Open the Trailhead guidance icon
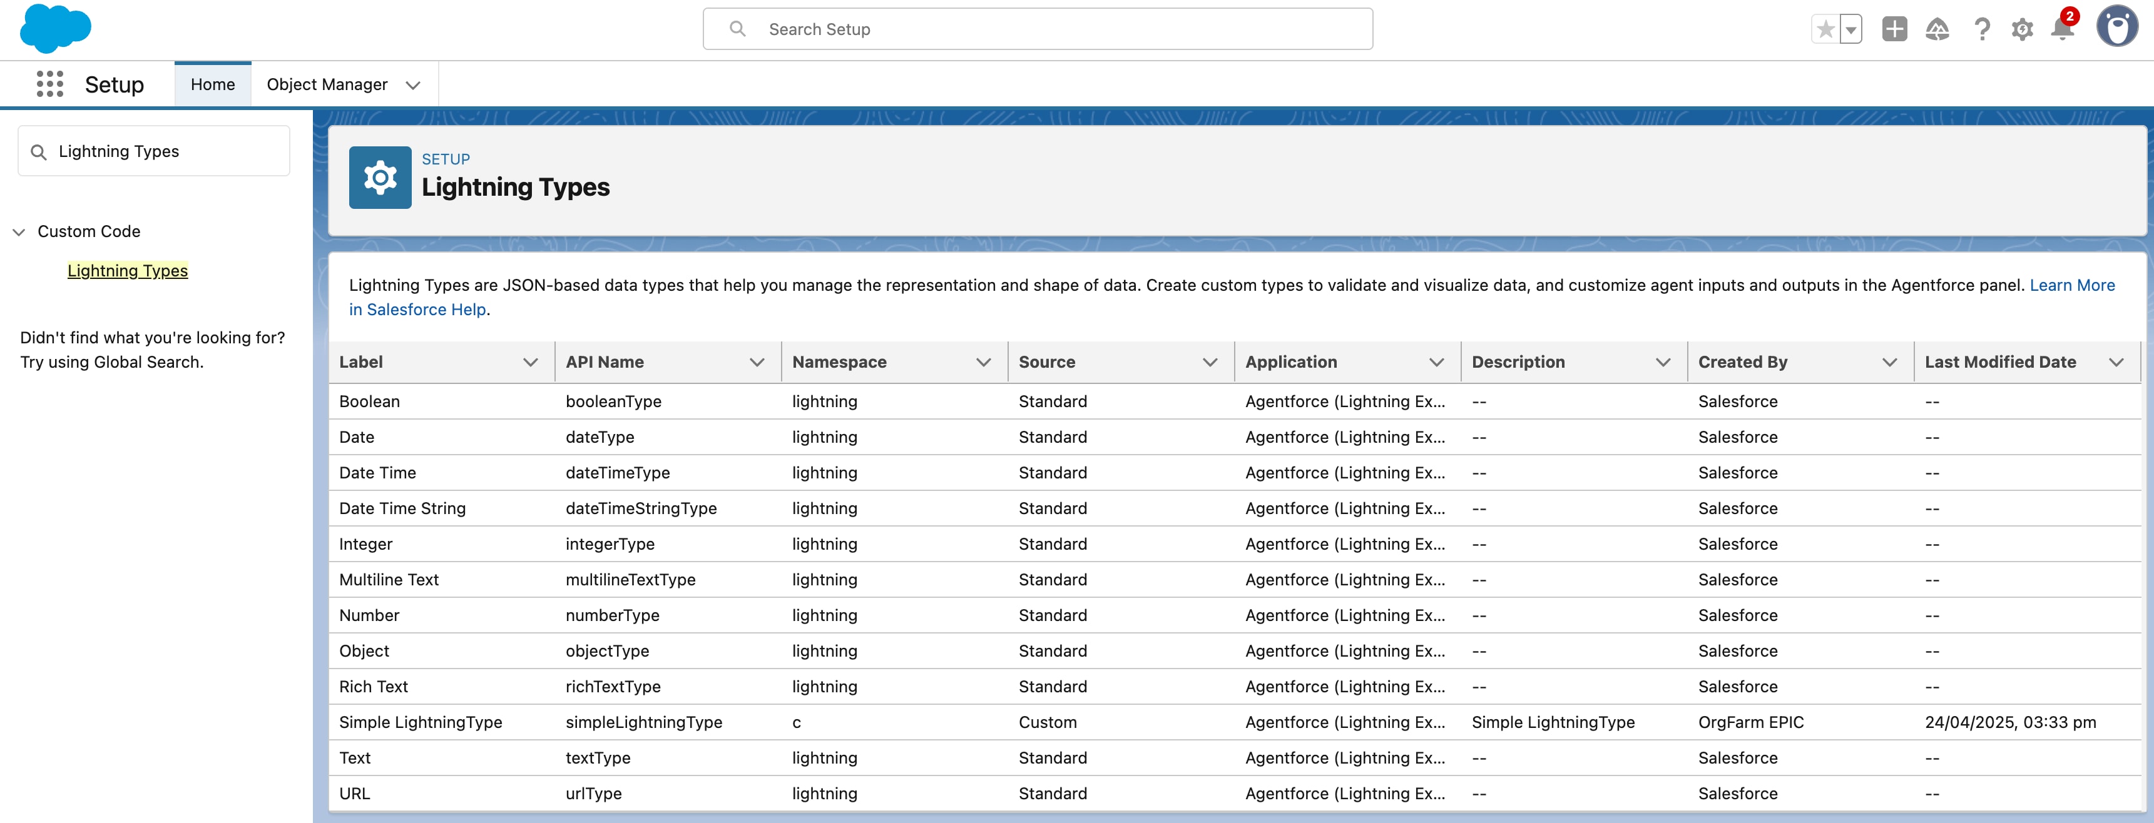This screenshot has width=2154, height=823. point(1937,29)
